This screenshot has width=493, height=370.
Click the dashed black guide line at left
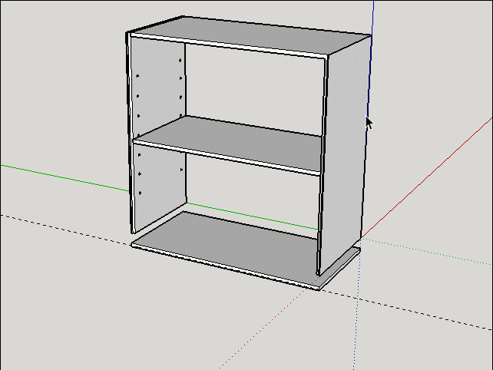pyautogui.click(x=66, y=230)
